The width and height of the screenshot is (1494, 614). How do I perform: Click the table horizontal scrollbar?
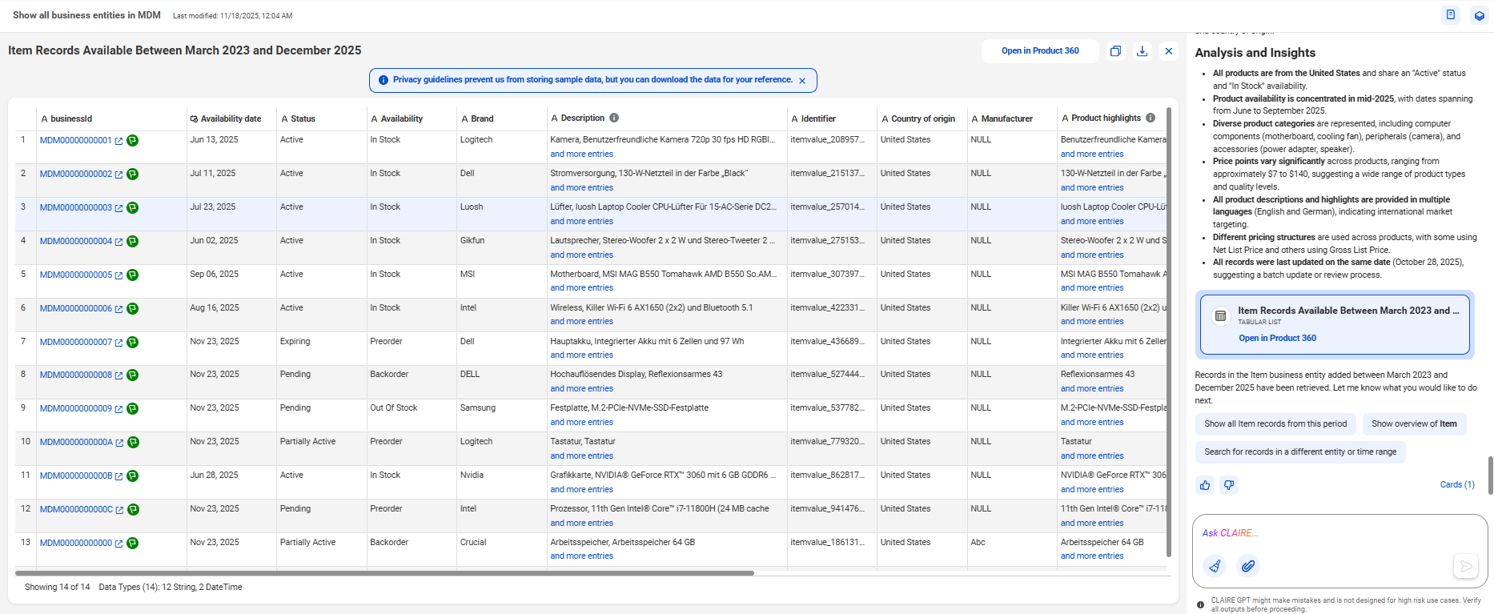click(384, 573)
